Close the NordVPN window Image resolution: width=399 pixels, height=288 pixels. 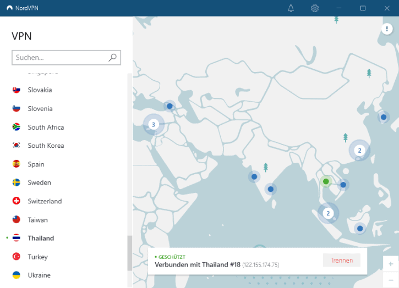[387, 8]
